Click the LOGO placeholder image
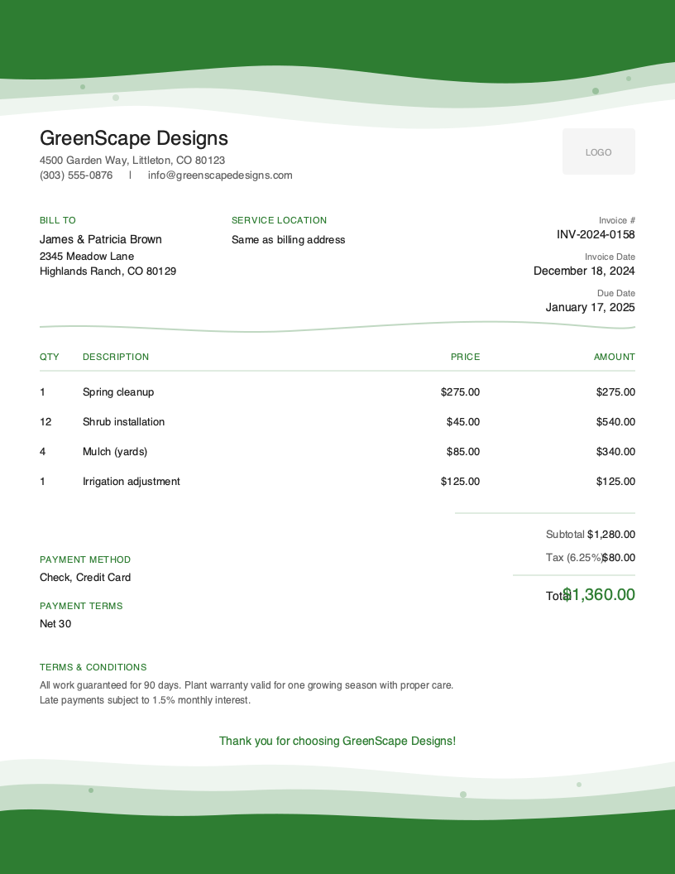 (x=598, y=151)
